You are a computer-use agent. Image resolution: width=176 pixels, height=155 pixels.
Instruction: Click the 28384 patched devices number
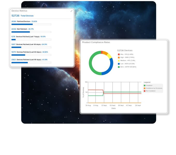14,21
